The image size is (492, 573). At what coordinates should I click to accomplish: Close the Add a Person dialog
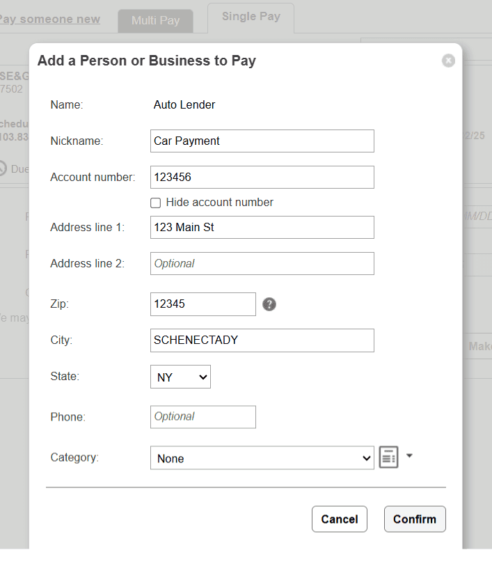(x=448, y=61)
